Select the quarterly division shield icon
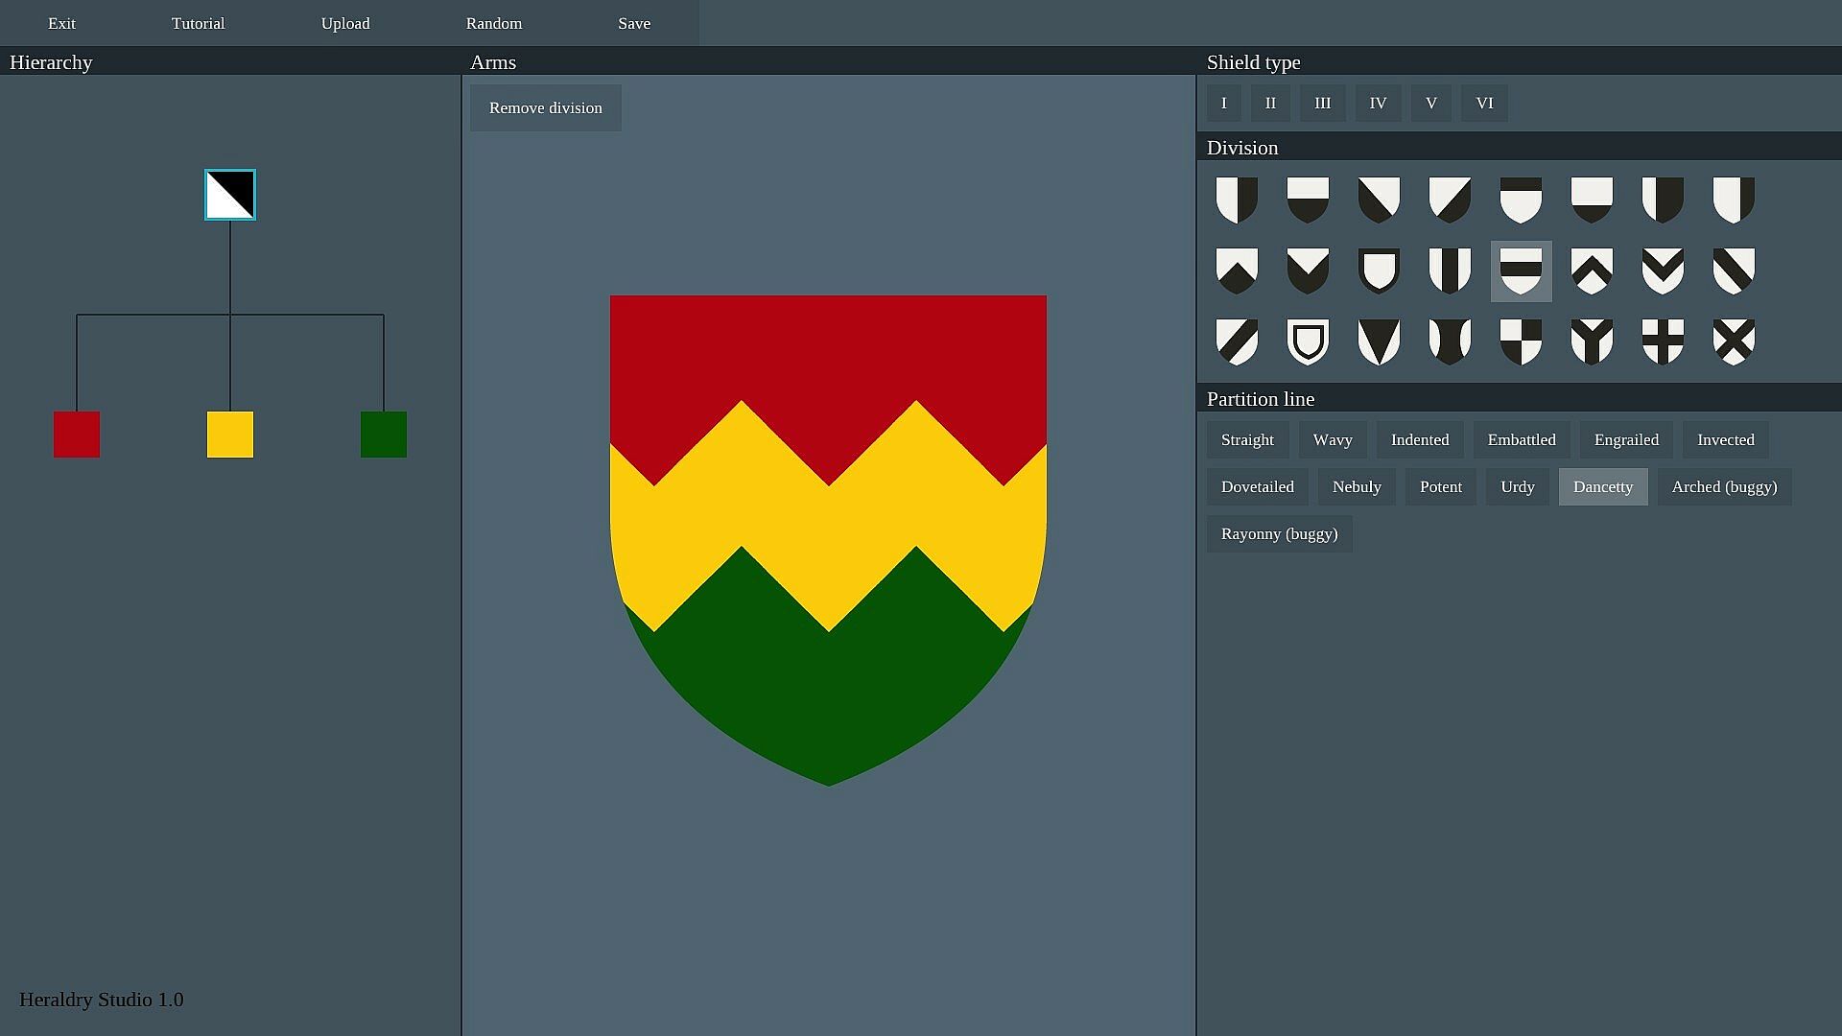 [x=1521, y=341]
